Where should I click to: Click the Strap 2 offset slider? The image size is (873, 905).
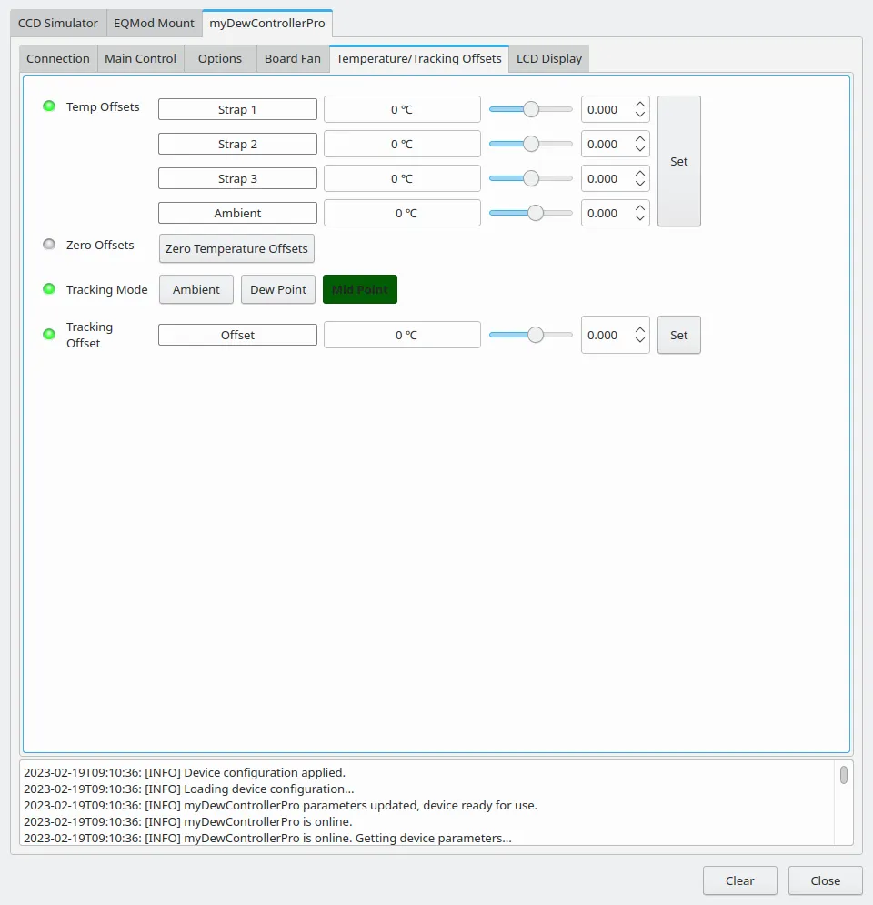point(531,144)
